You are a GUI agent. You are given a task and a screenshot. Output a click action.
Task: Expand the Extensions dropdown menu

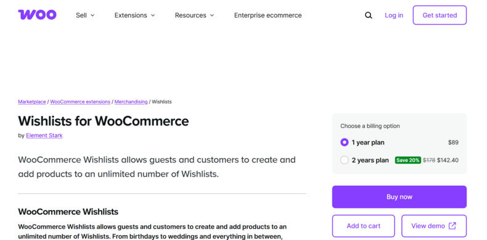tap(134, 15)
